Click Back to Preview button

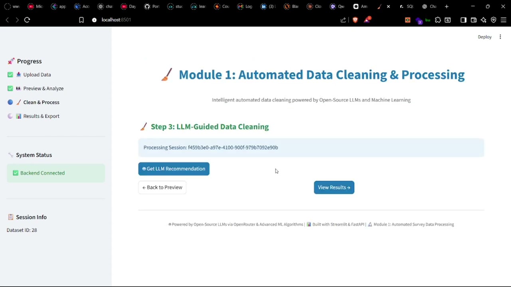click(x=162, y=187)
